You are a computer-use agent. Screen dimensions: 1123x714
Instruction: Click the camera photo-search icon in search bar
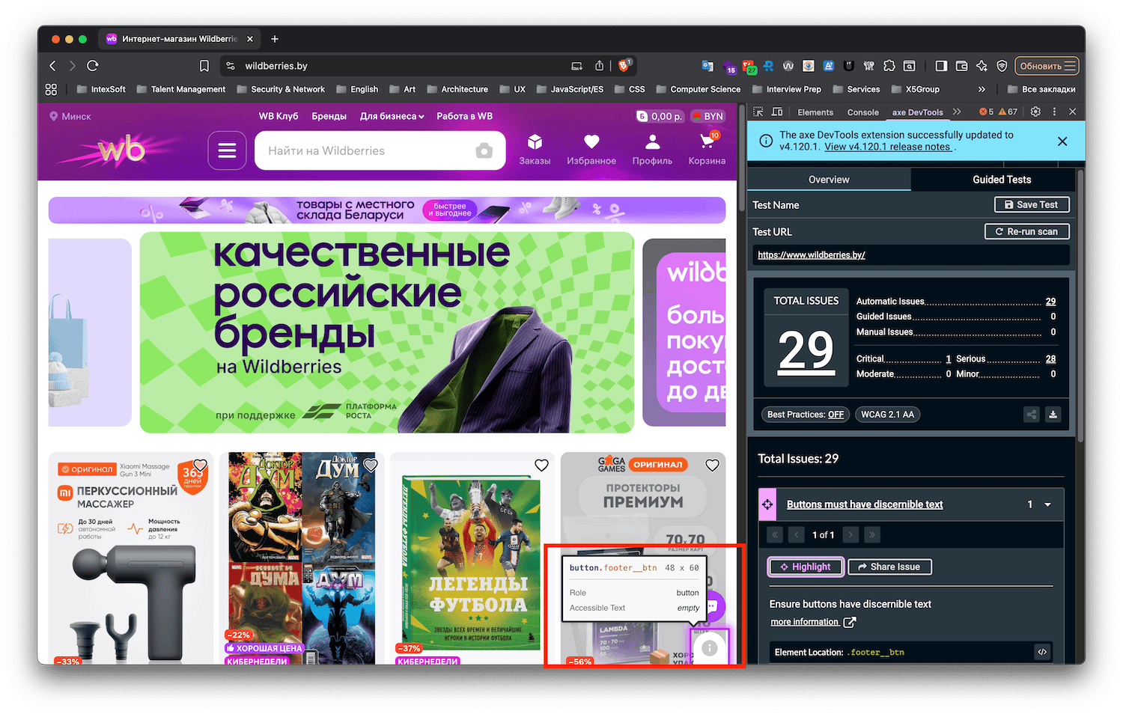pos(484,150)
